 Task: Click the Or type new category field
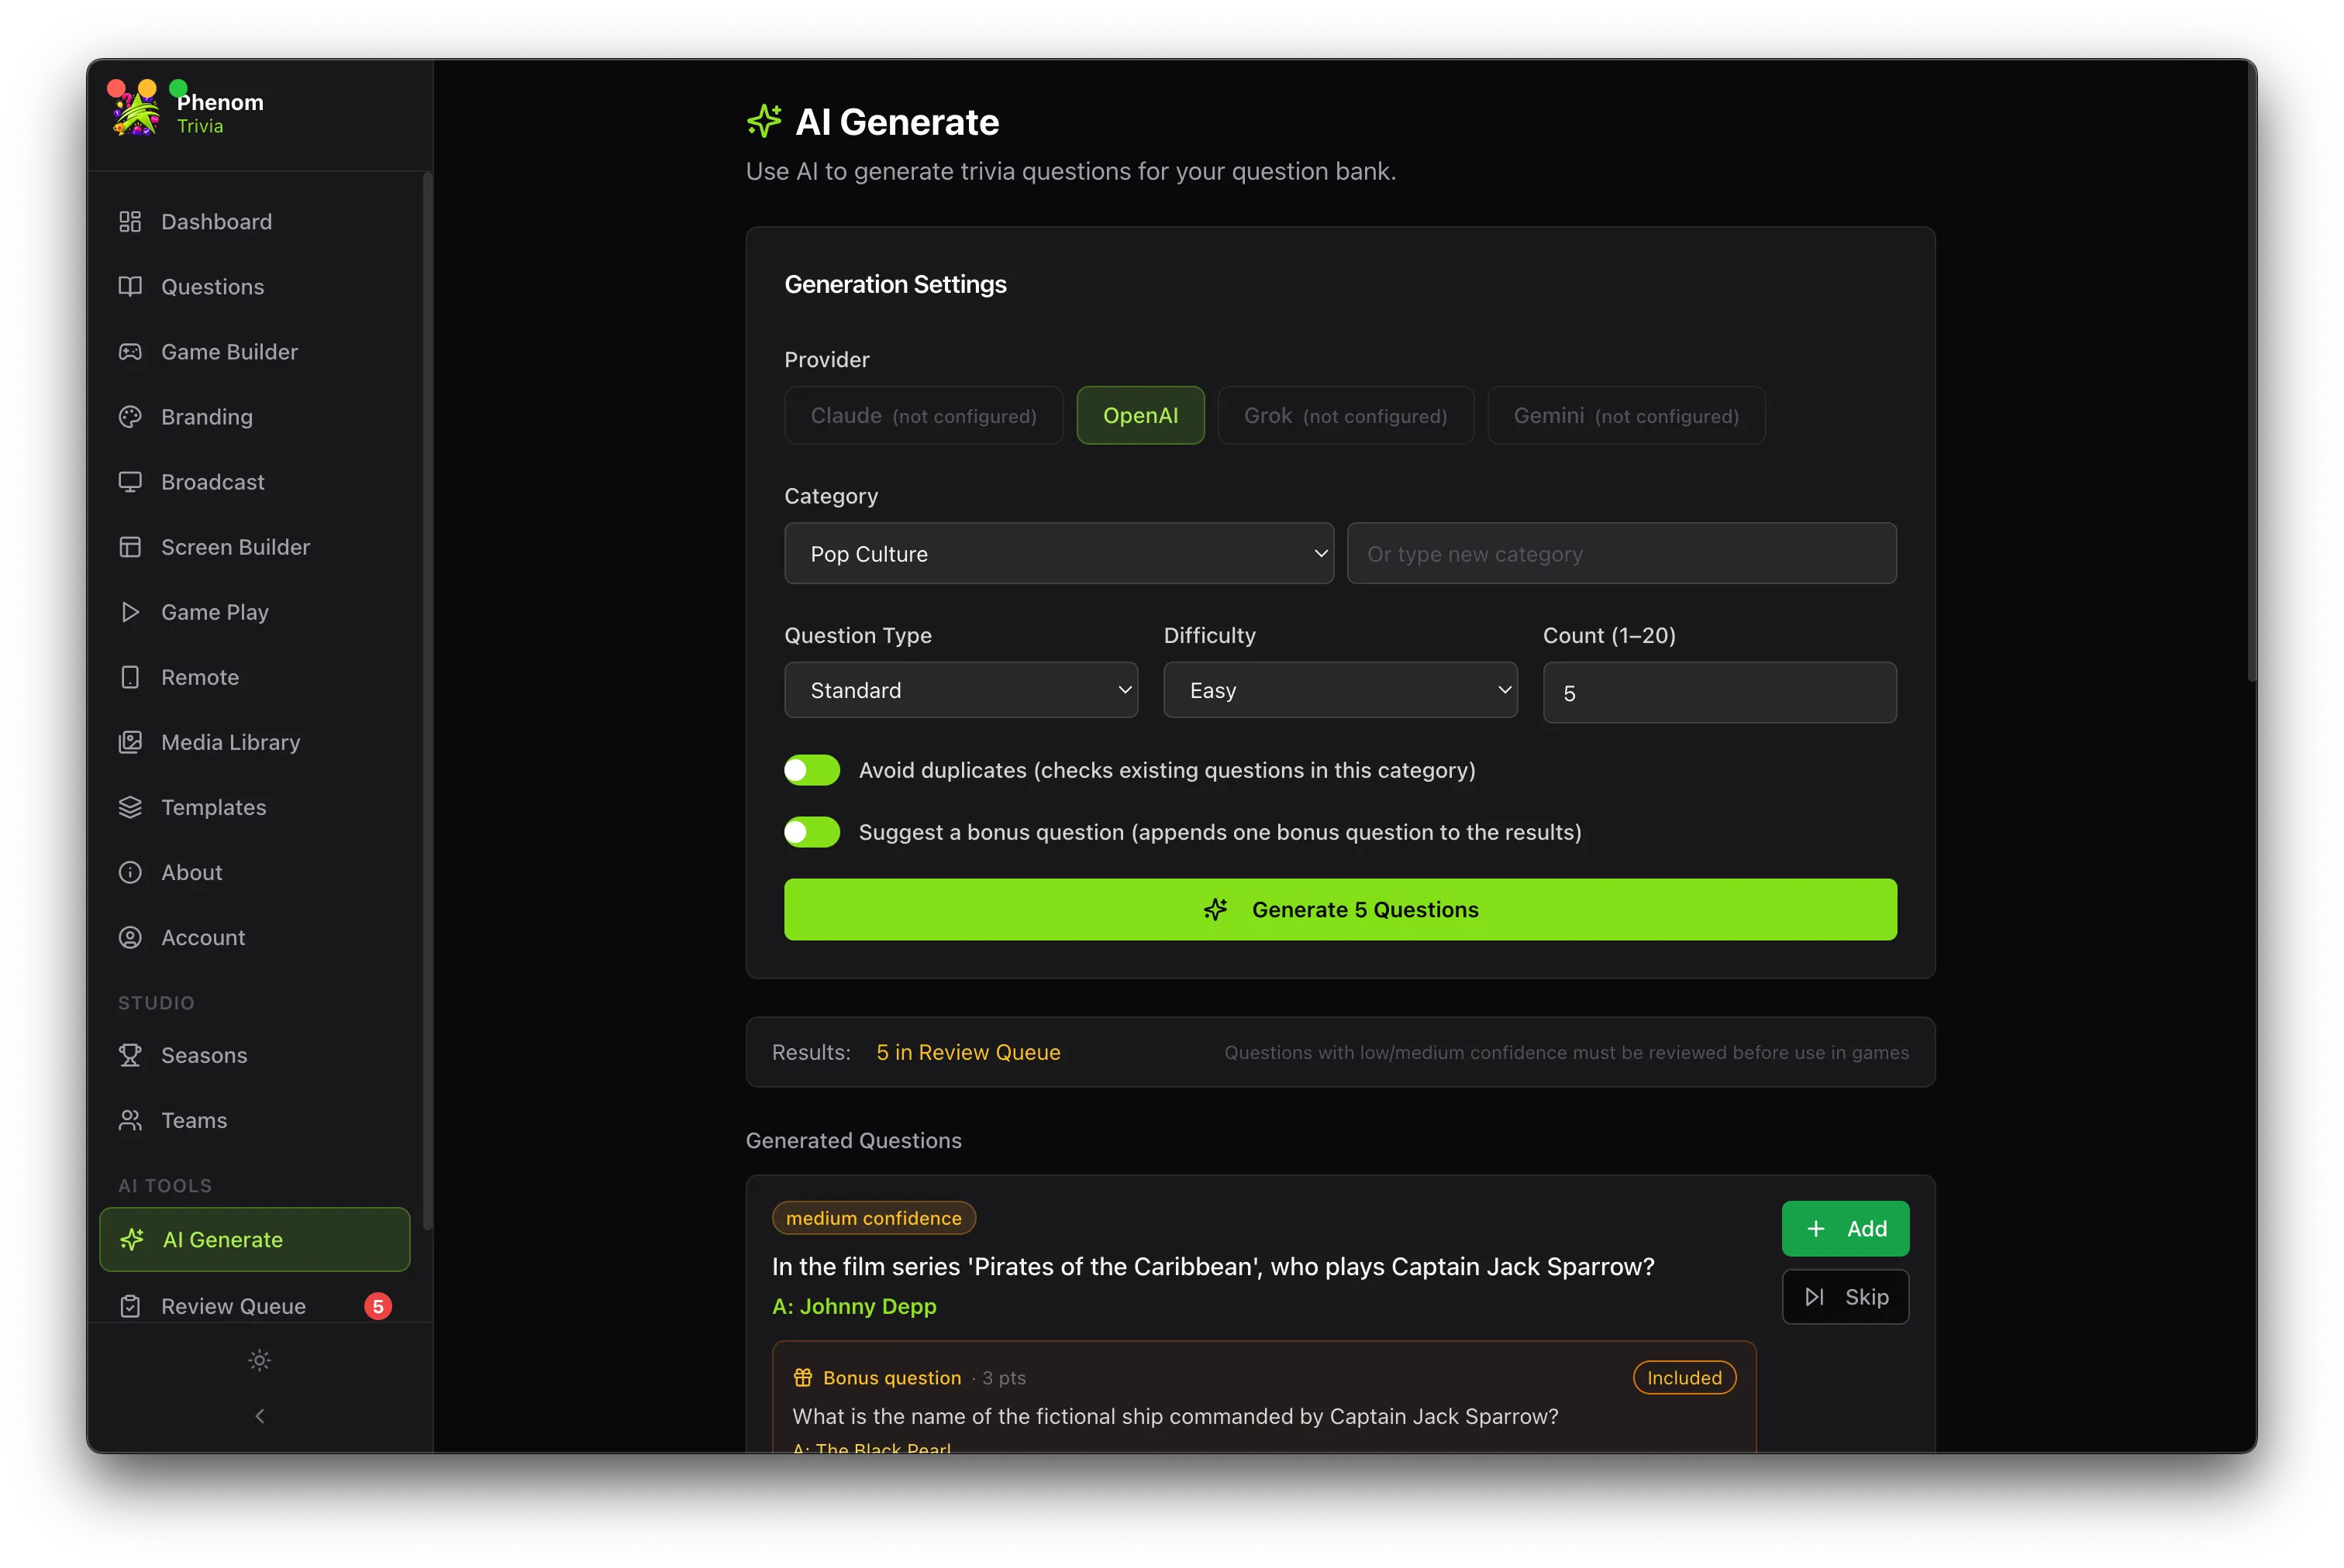1621,553
